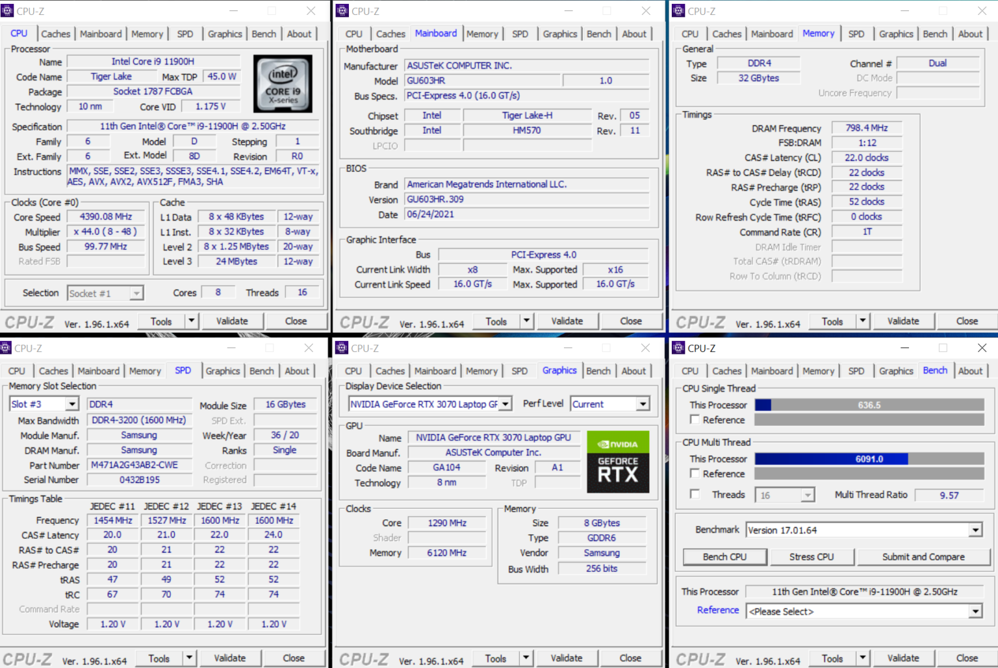Click the CPU-Z title icon in the SPD window
Image resolution: width=998 pixels, height=668 pixels.
click(6, 348)
